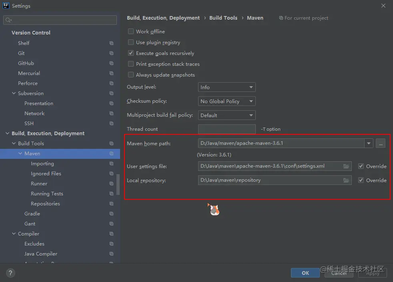
Task: Click the project-level icon beside Subversion
Action: [x=112, y=93]
